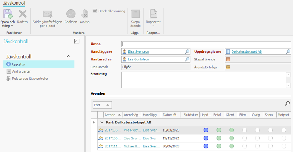Toggle Motpart circle for ärende 2017106
The width and height of the screenshot is (293, 152).
(x=284, y=138)
